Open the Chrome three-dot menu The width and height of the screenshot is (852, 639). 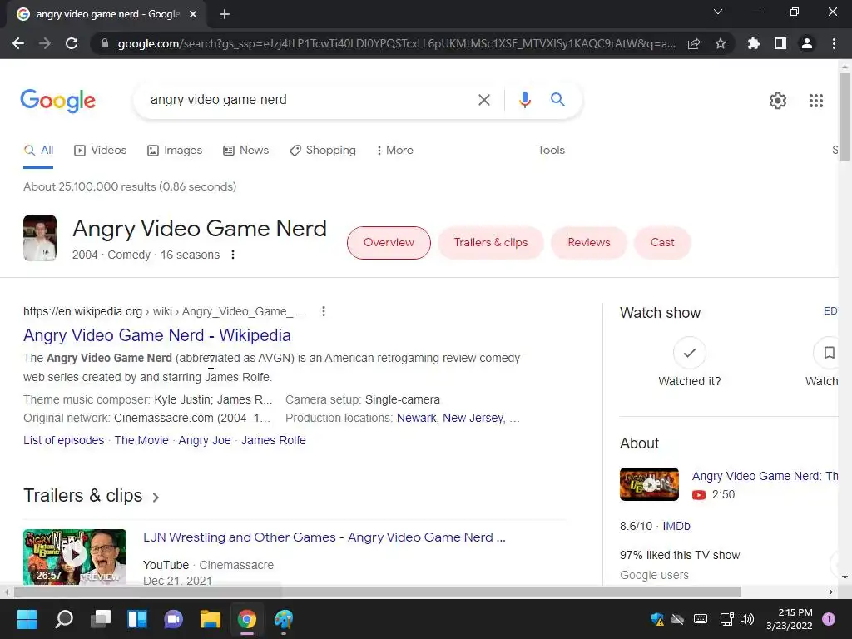pyautogui.click(x=834, y=43)
